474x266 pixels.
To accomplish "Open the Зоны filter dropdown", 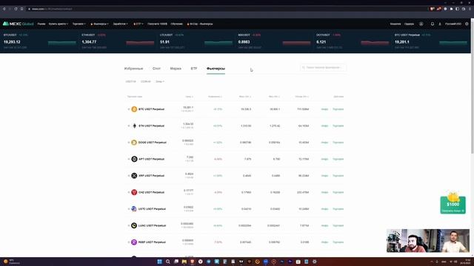I will tap(160, 81).
